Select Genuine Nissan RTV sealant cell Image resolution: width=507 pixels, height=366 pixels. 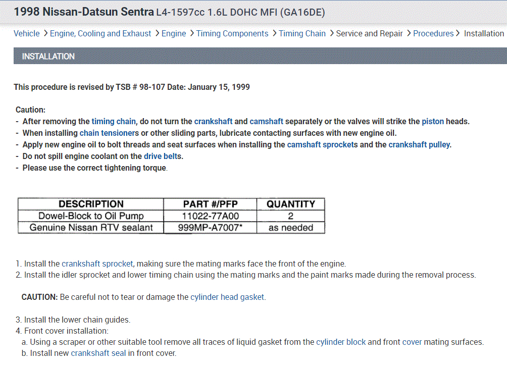coord(91,228)
